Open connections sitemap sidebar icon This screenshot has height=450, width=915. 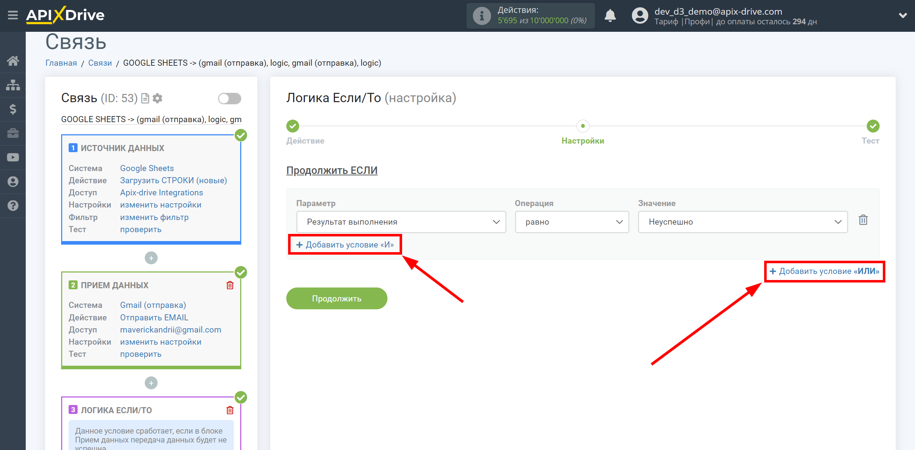(x=13, y=85)
